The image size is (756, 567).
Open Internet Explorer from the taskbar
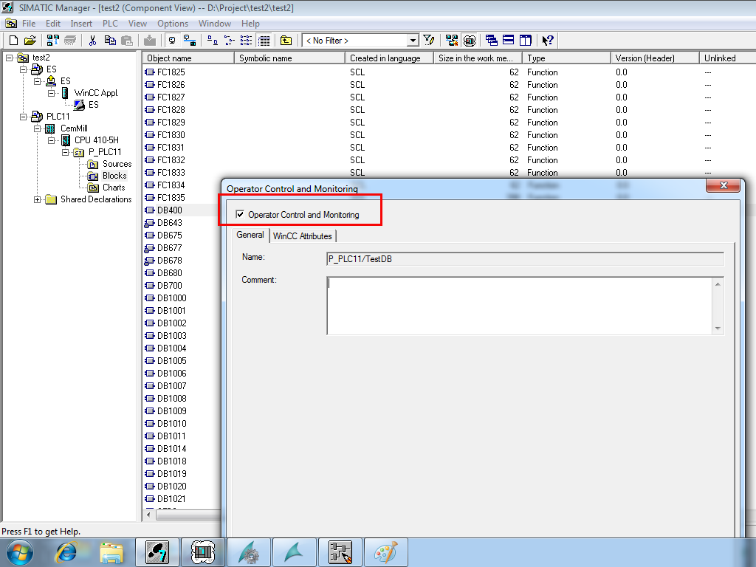click(x=66, y=552)
